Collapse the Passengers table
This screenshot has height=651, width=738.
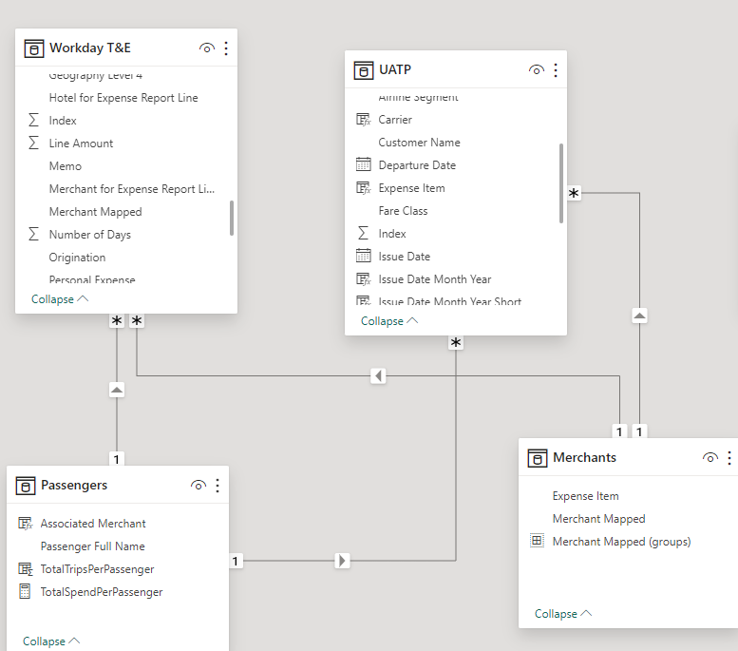(51, 641)
